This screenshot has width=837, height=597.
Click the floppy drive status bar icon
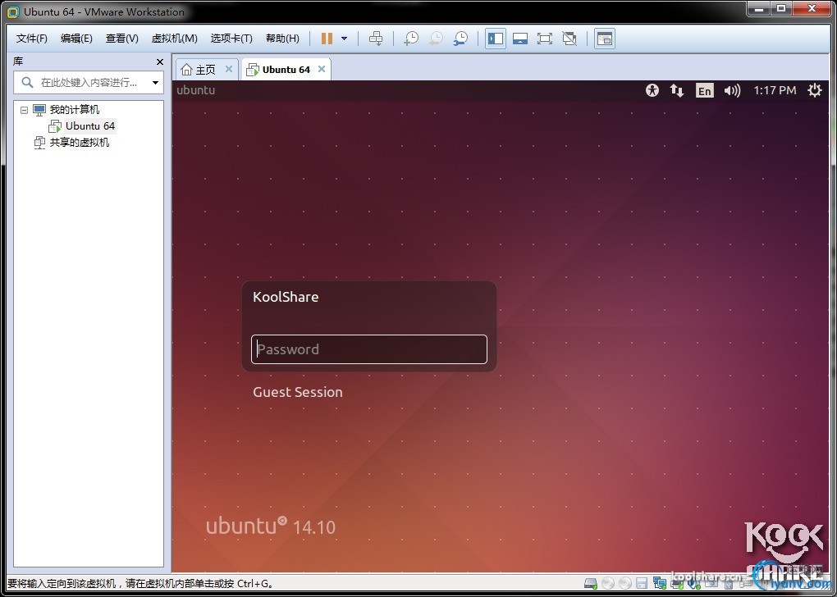click(642, 583)
